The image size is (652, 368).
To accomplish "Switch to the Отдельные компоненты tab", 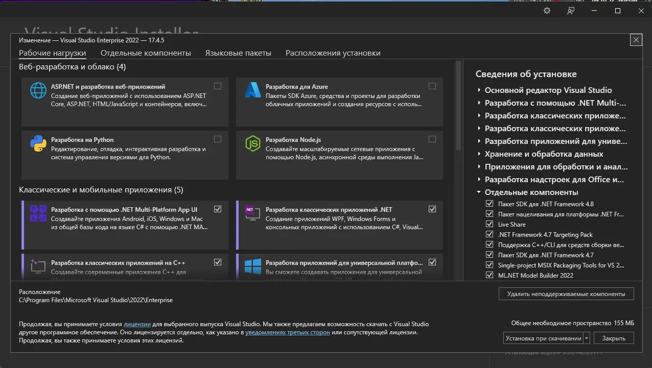I will click(x=146, y=53).
